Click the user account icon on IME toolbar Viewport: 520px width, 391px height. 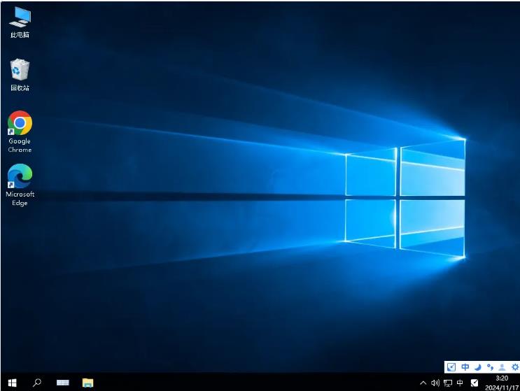tap(503, 367)
